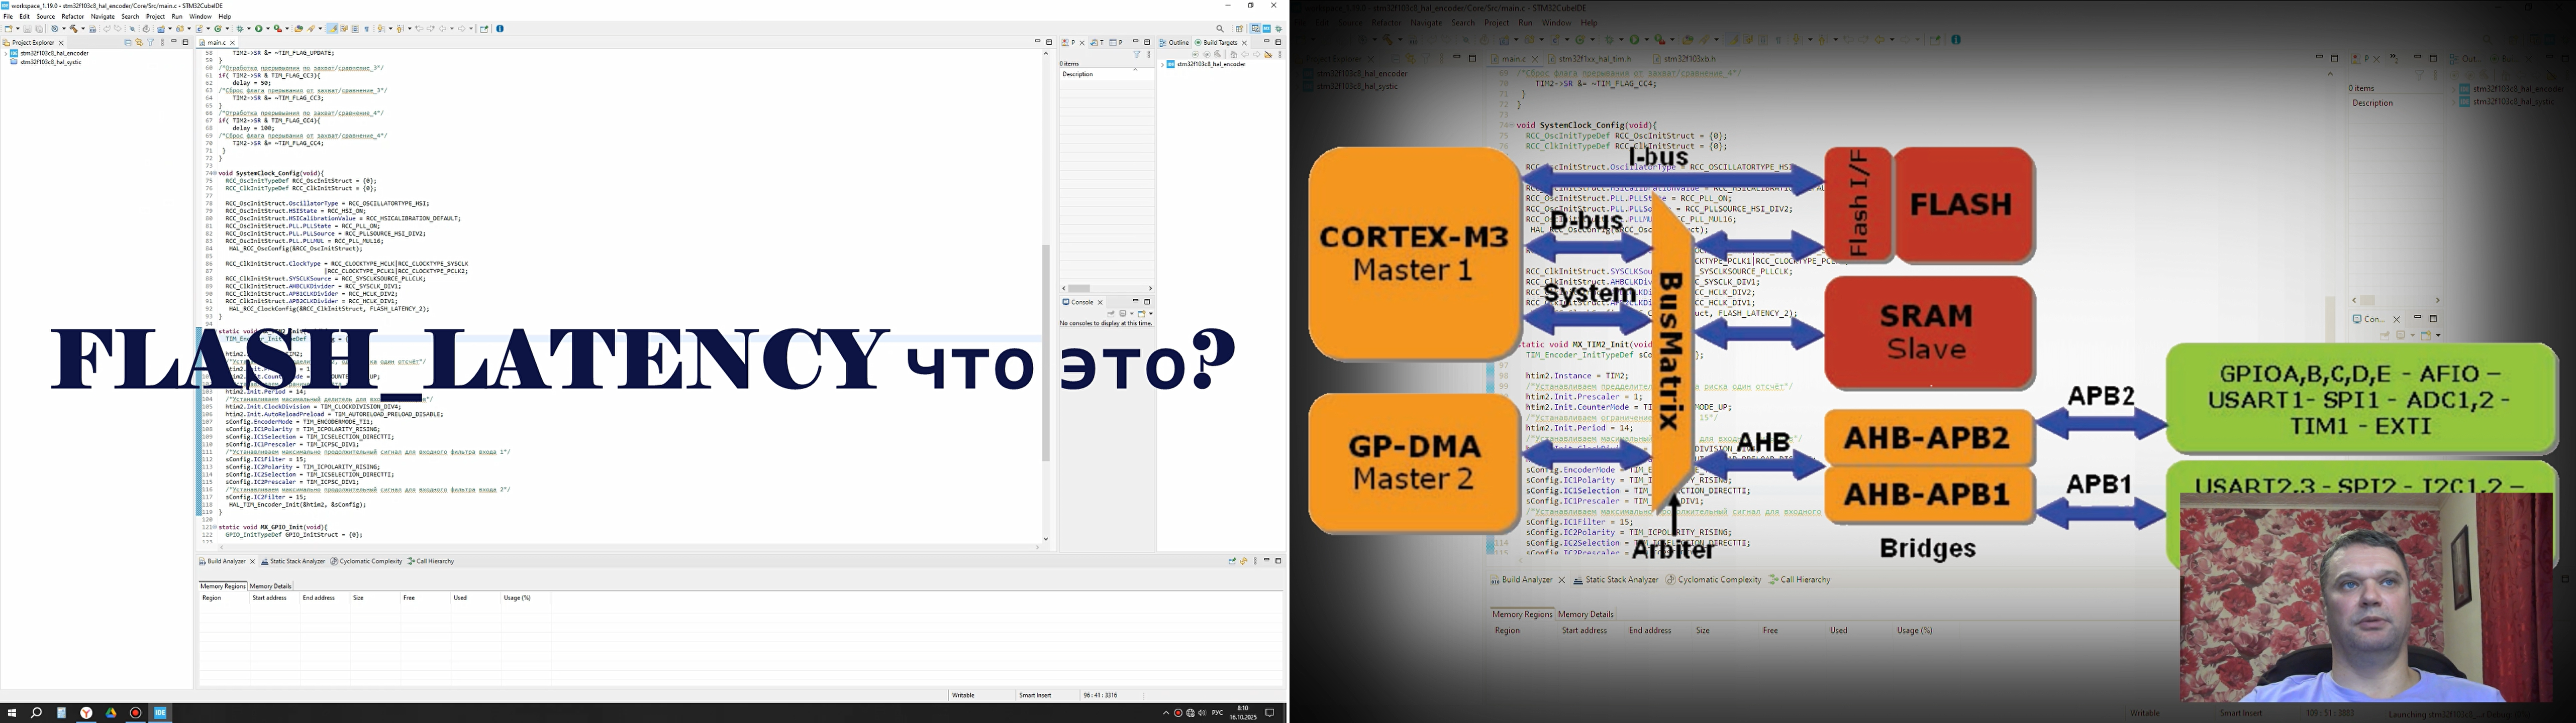
Task: Open the File menu in bright IDE
Action: click(8, 17)
